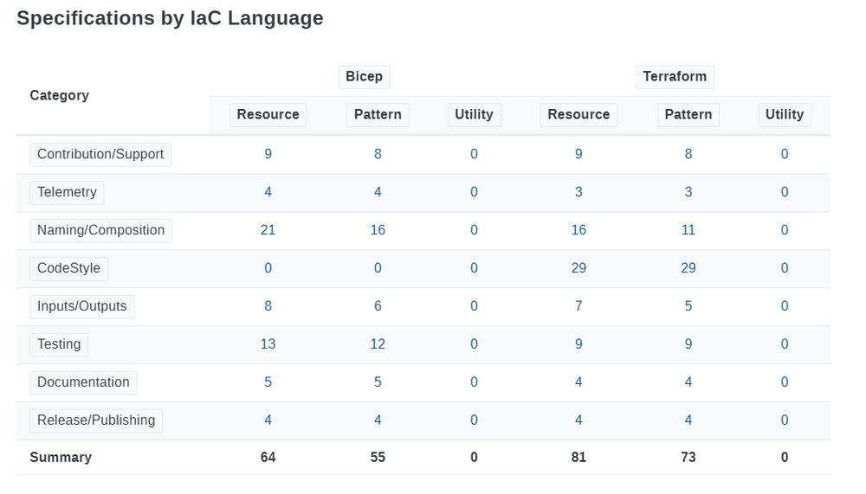Click Terraform Resource count 3 in Telemetry row

[578, 193]
